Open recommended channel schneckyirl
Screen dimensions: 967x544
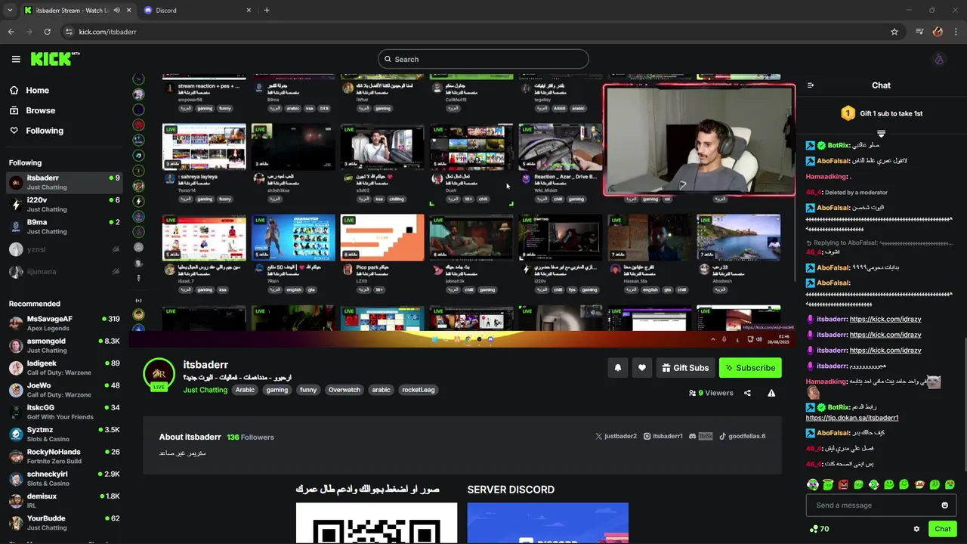click(64, 478)
